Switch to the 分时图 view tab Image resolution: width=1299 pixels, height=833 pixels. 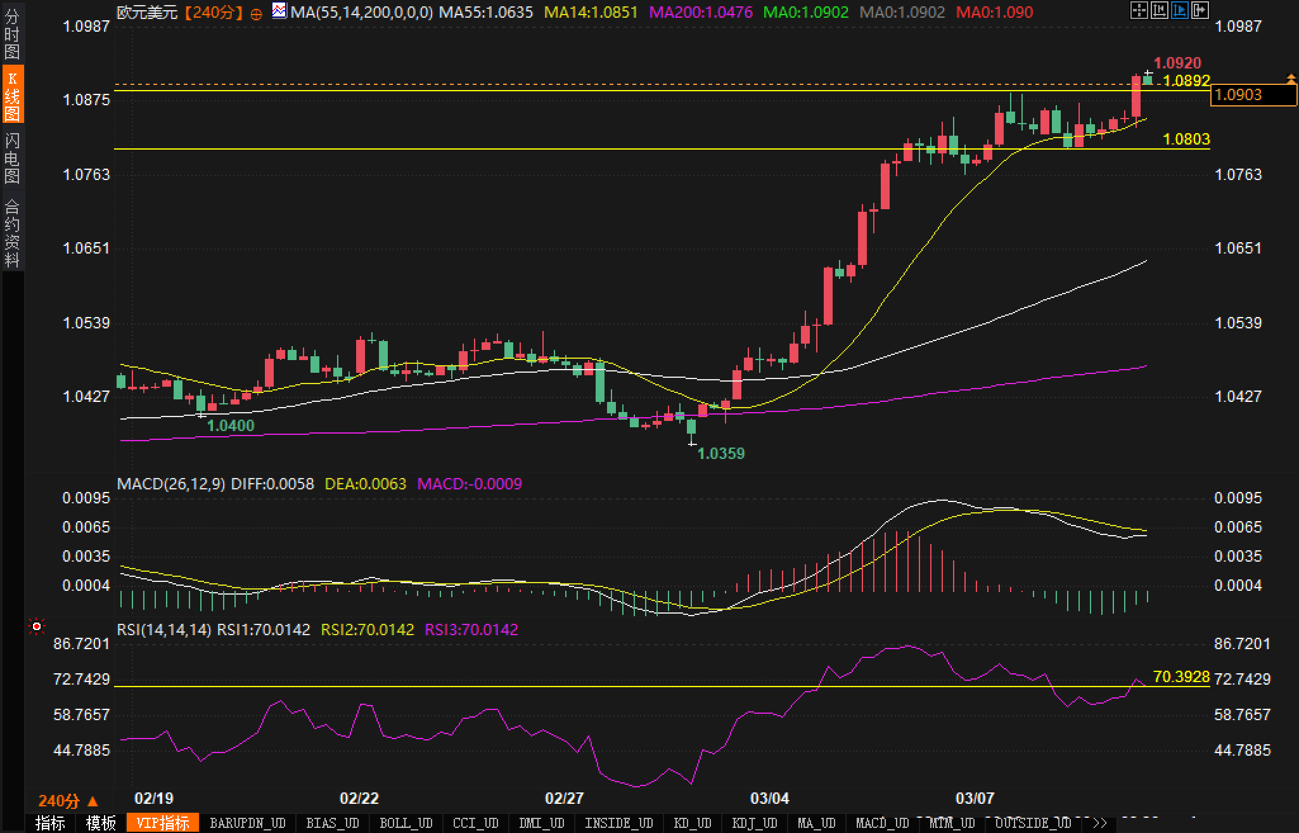click(x=12, y=34)
